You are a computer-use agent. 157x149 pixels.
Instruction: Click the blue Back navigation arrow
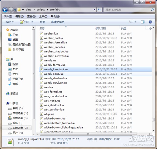point(5,10)
